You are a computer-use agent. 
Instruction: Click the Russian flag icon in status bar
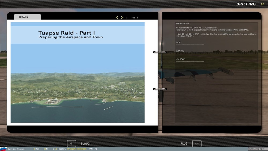coord(3,149)
